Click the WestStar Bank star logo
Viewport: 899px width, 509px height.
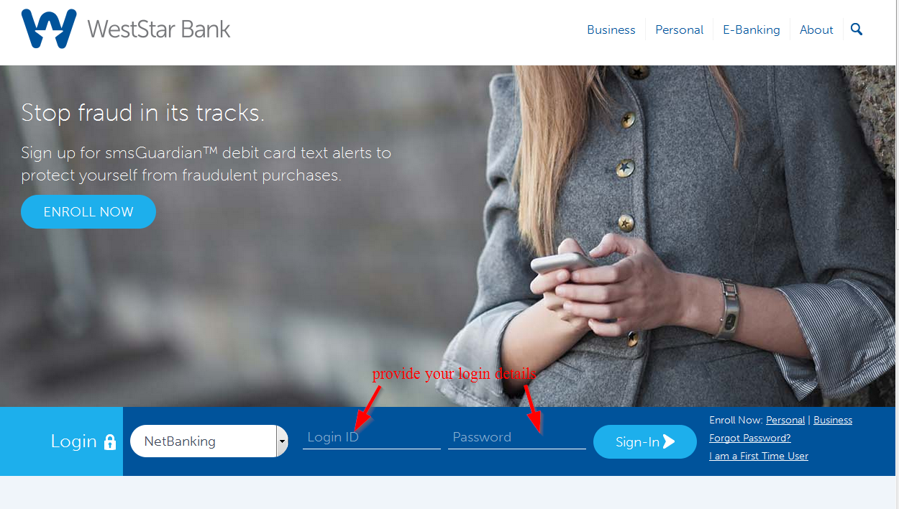coord(49,29)
